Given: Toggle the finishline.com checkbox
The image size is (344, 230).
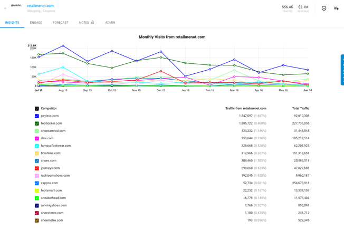Looking at the screenshot, I should click(x=37, y=154).
